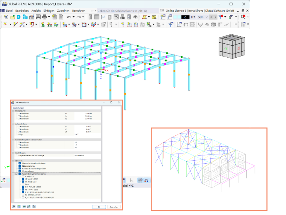Click the new model icon in the toolbar
The width and height of the screenshot is (286, 215).
point(6,17)
